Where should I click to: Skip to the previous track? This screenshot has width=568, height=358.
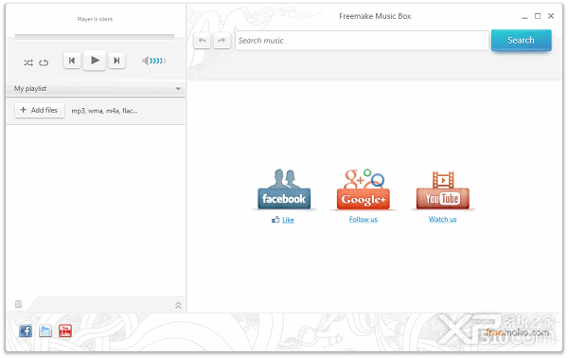click(x=72, y=61)
